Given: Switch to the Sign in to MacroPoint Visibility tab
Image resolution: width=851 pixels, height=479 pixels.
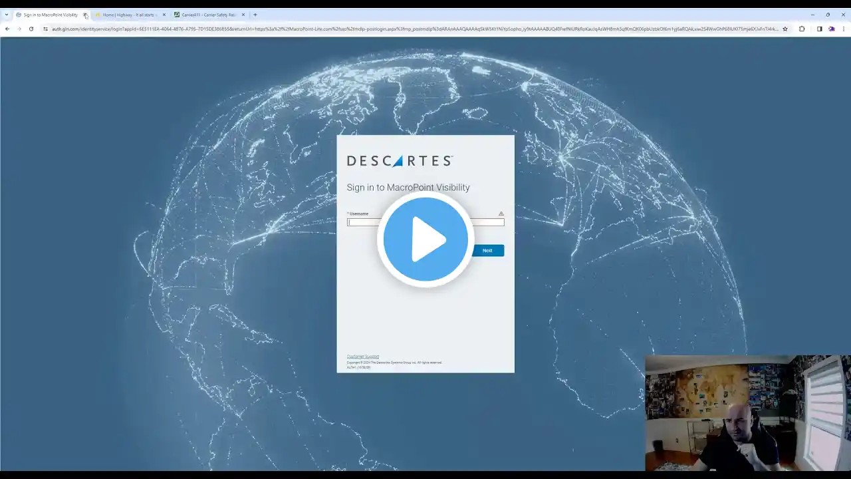Looking at the screenshot, I should coord(51,15).
